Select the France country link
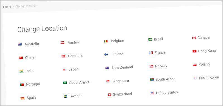This screenshot has height=106, width=223. click(160, 52)
